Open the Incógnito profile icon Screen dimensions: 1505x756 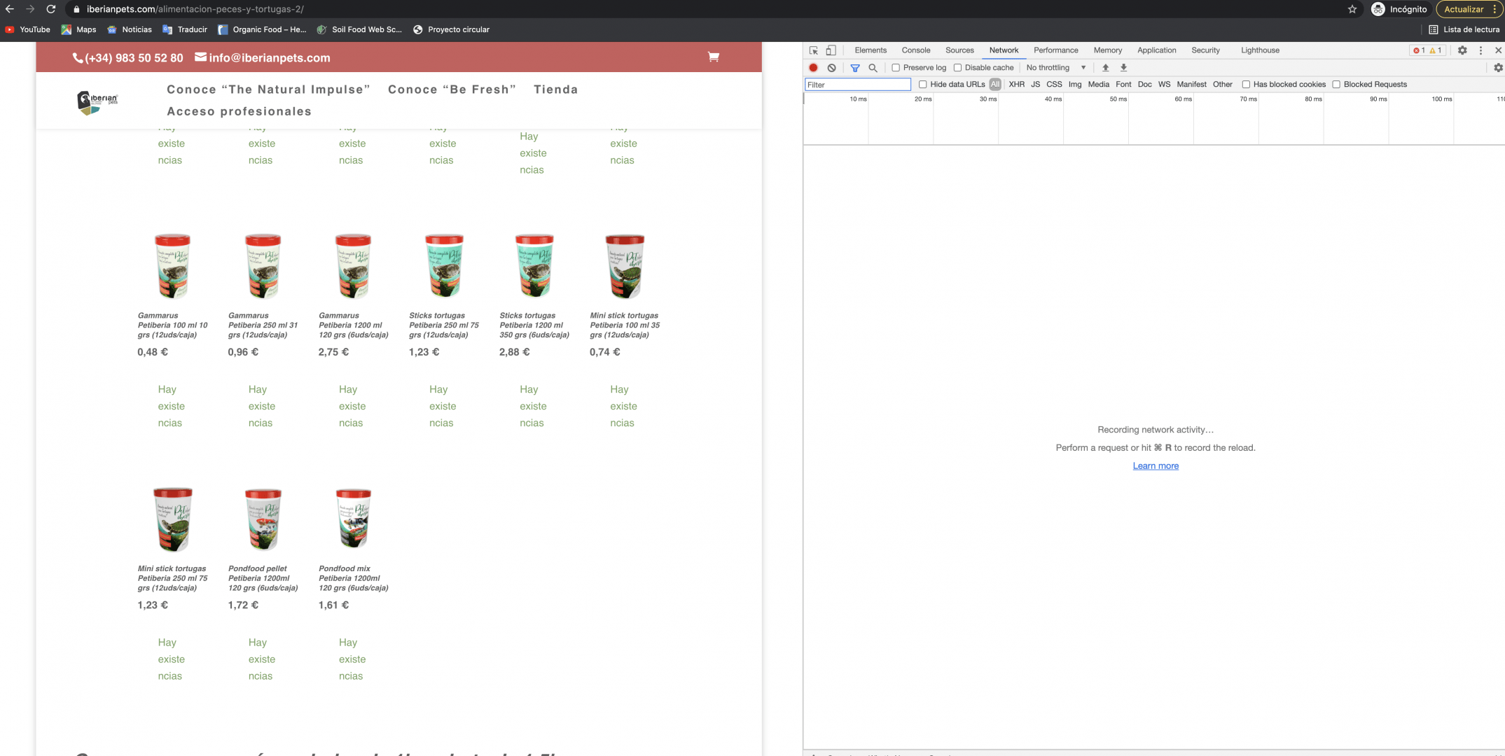(x=1378, y=9)
